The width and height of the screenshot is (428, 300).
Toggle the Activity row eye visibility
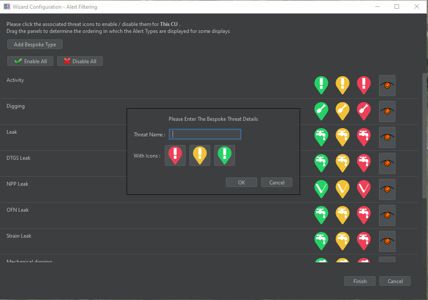[x=387, y=86]
